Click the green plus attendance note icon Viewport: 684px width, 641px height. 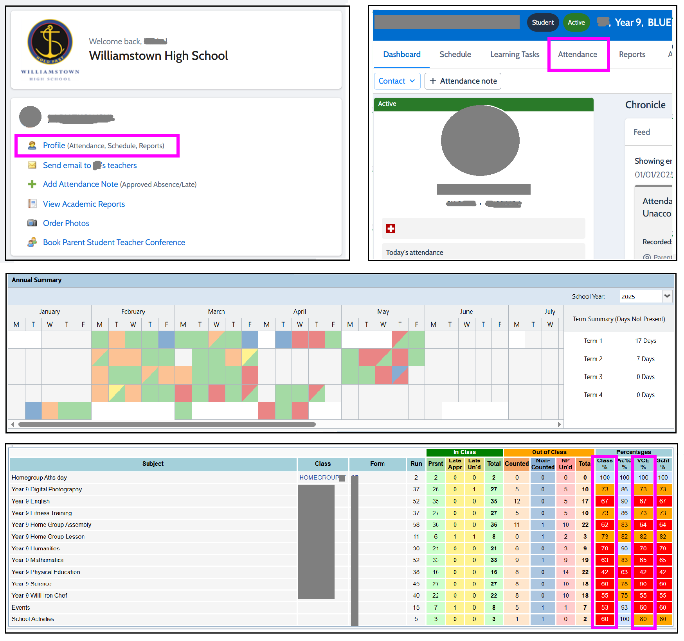32,184
